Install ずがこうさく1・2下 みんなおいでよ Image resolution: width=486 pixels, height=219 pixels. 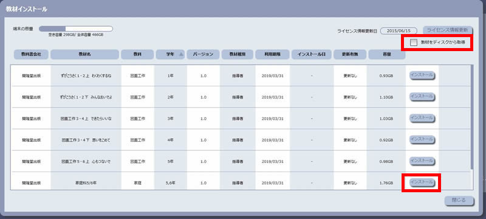[422, 97]
